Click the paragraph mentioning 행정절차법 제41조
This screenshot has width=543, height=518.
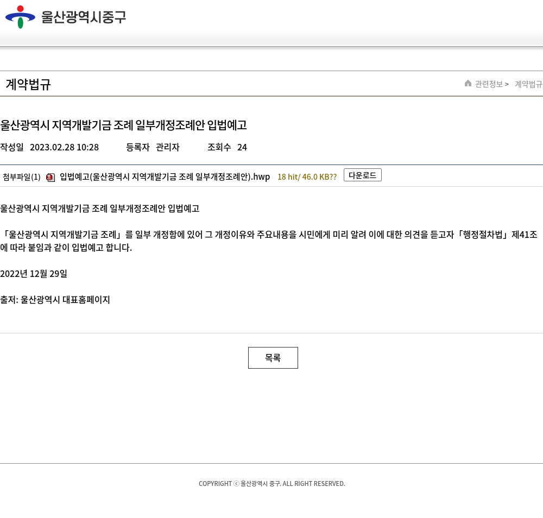(269, 241)
